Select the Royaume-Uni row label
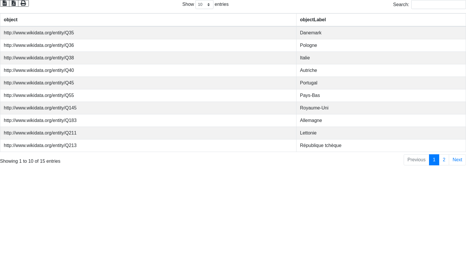Screen dimensions: 466x262 (314, 108)
